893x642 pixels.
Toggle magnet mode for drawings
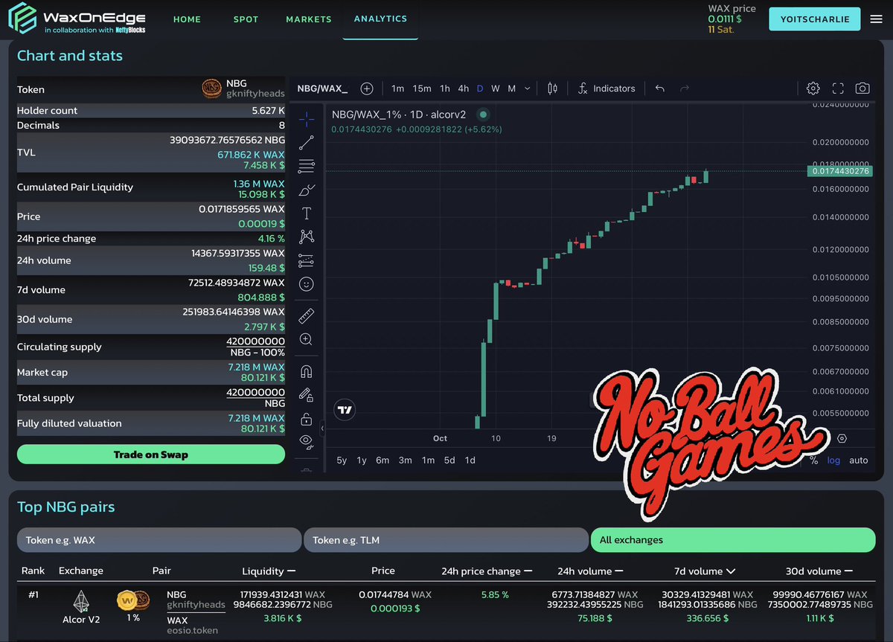pyautogui.click(x=306, y=370)
